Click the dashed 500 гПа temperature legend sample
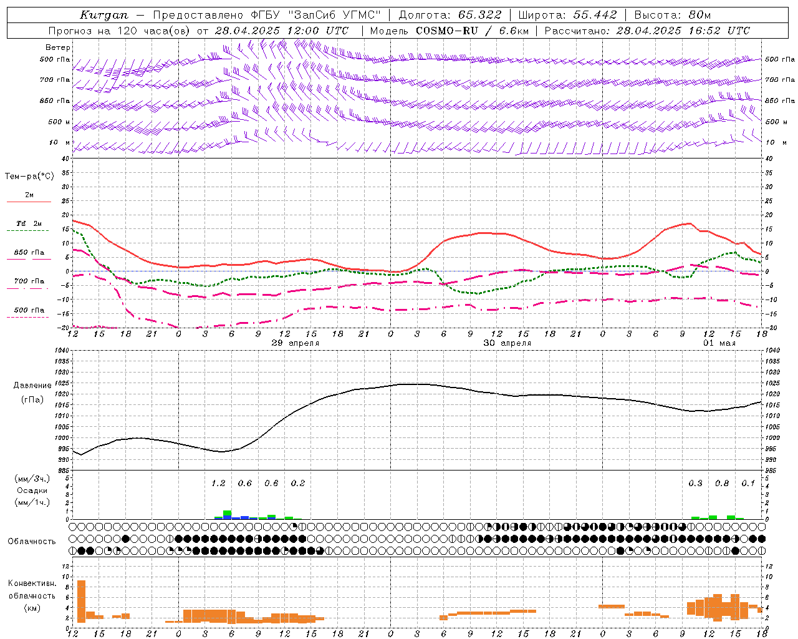 click(27, 317)
